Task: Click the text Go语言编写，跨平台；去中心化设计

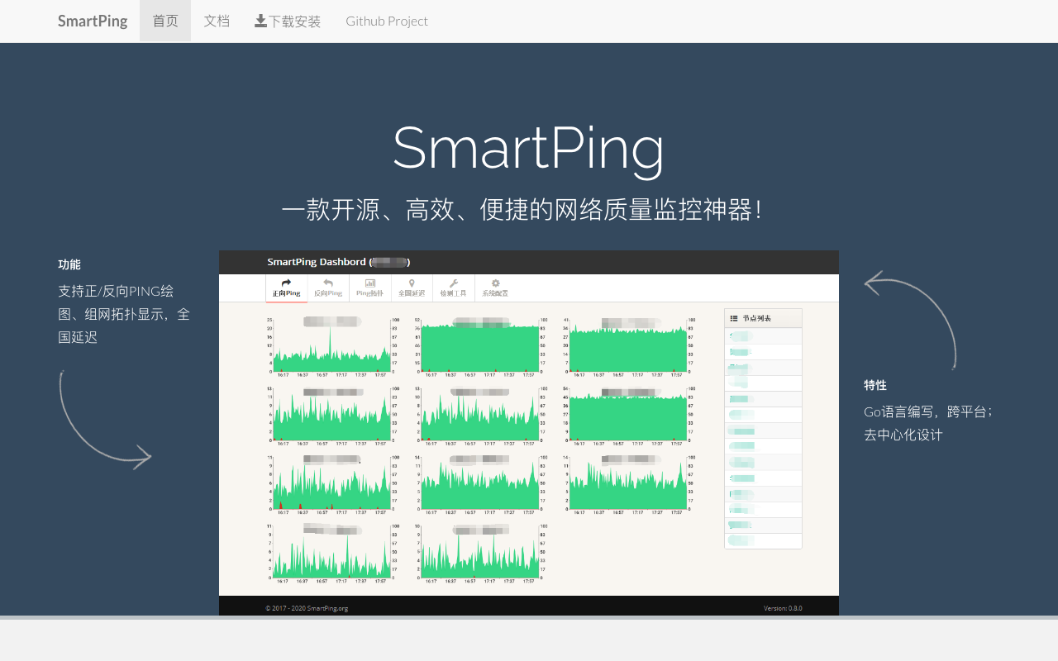Action: coord(928,422)
